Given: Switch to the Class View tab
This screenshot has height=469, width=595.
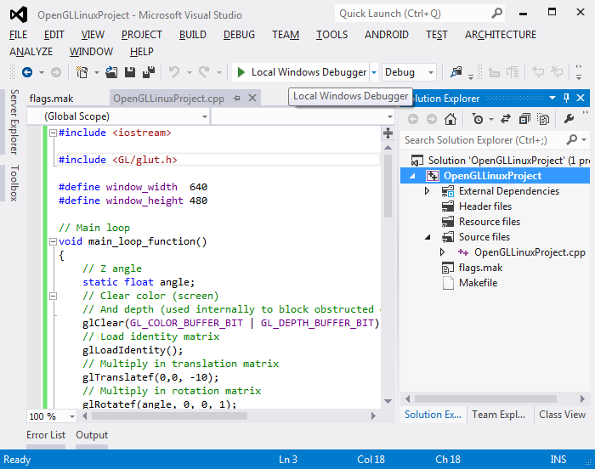Looking at the screenshot, I should tap(562, 415).
